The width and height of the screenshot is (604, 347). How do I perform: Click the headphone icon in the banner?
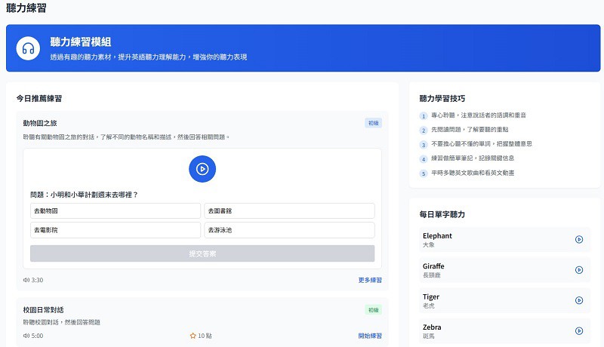pyautogui.click(x=29, y=48)
